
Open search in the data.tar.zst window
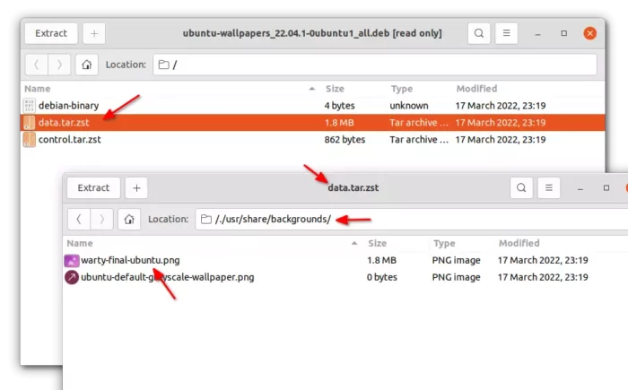click(x=521, y=187)
